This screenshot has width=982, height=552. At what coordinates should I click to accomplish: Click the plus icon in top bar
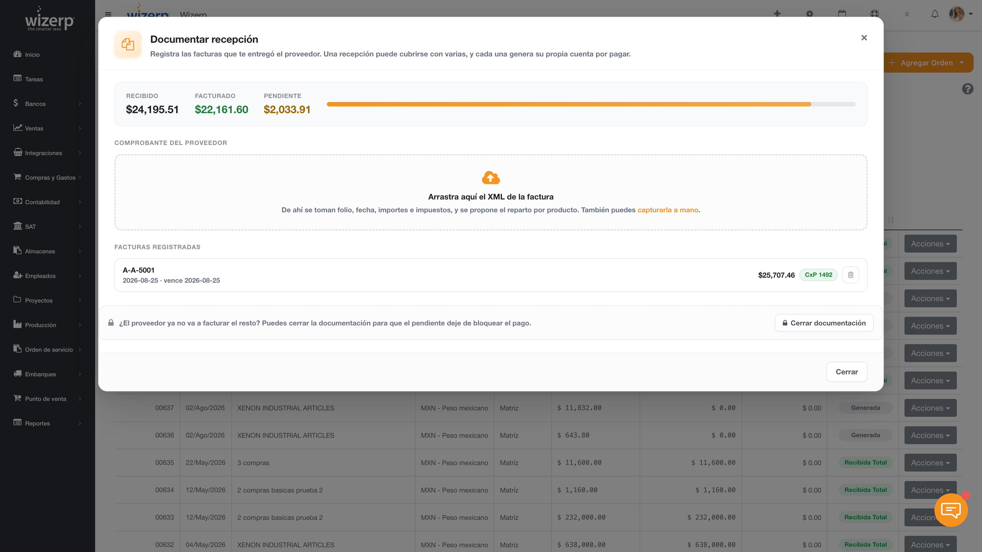777,14
